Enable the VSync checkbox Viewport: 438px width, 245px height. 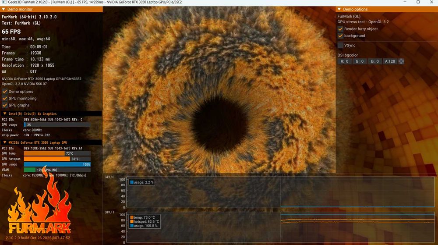click(x=340, y=45)
